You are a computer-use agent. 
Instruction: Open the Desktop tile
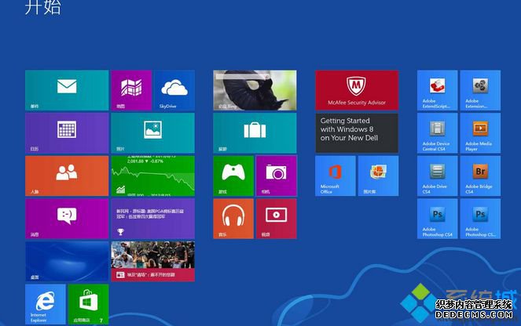67,262
